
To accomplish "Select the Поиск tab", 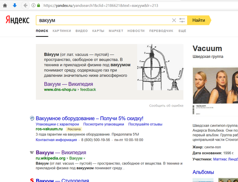I will pyautogui.click(x=42, y=31).
